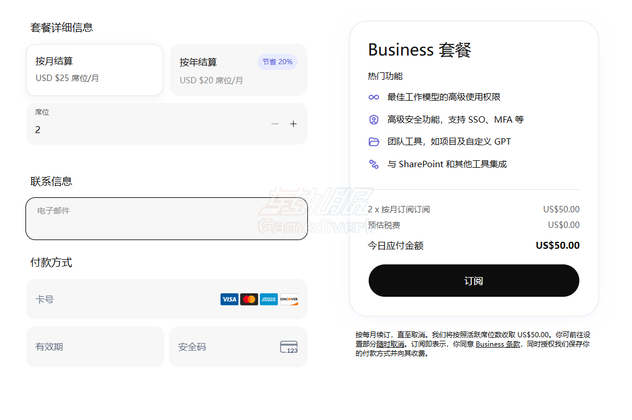Click the USD $20 席位/月 price text

click(211, 80)
